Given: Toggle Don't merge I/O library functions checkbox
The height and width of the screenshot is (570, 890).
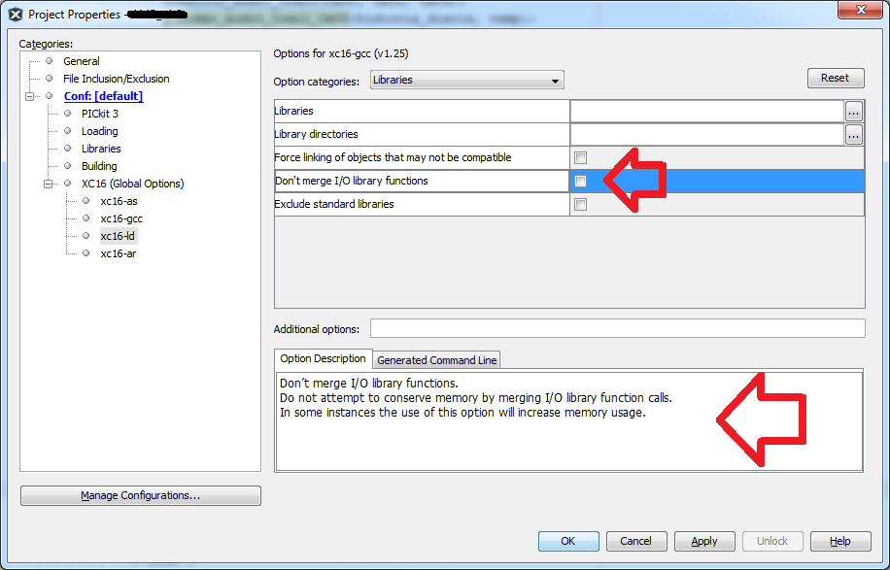Looking at the screenshot, I should [x=580, y=181].
